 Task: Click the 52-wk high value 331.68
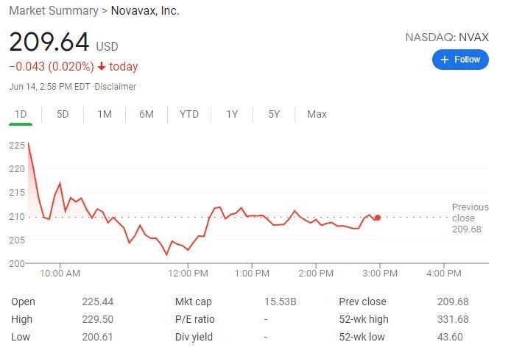tap(451, 319)
